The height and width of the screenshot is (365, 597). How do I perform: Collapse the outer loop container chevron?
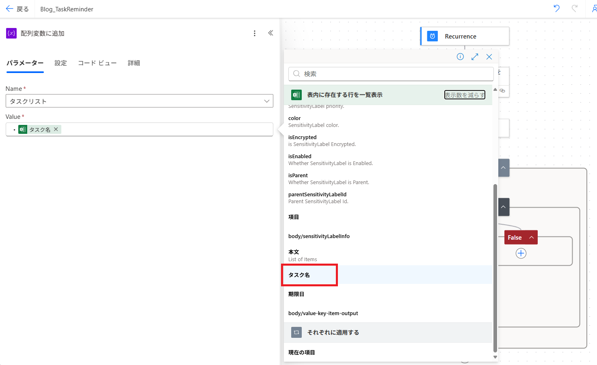point(504,168)
